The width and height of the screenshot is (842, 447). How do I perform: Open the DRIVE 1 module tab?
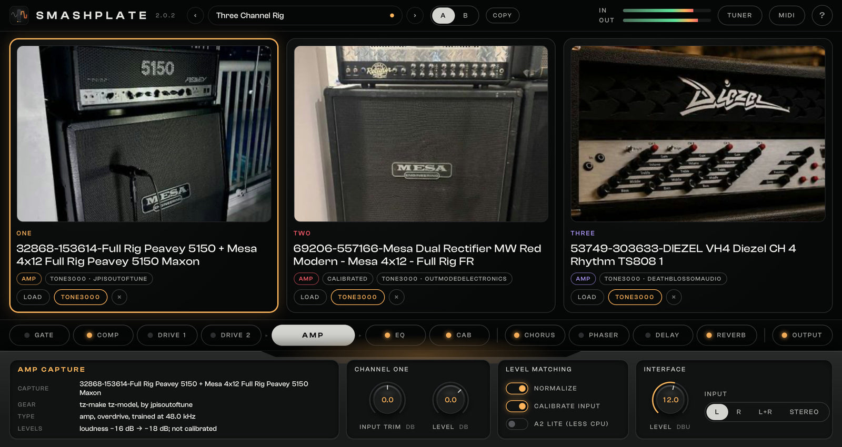pos(167,335)
